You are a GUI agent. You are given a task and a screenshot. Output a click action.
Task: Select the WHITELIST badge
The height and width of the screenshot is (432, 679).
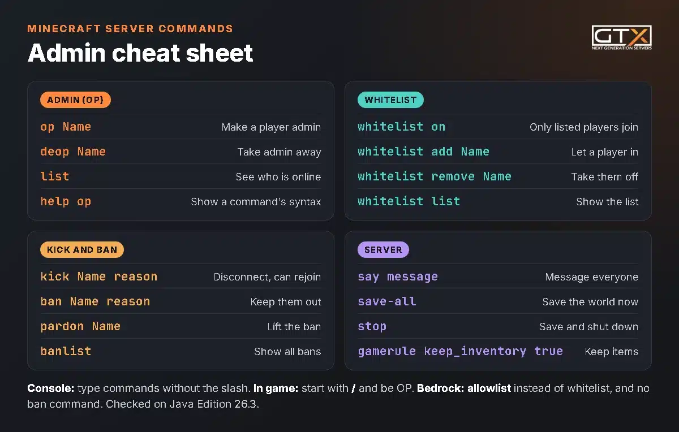[x=390, y=100]
